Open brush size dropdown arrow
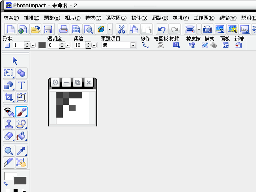 [x=33, y=45]
